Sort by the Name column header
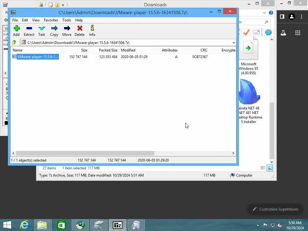This screenshot has width=308, height=231. tap(17, 50)
